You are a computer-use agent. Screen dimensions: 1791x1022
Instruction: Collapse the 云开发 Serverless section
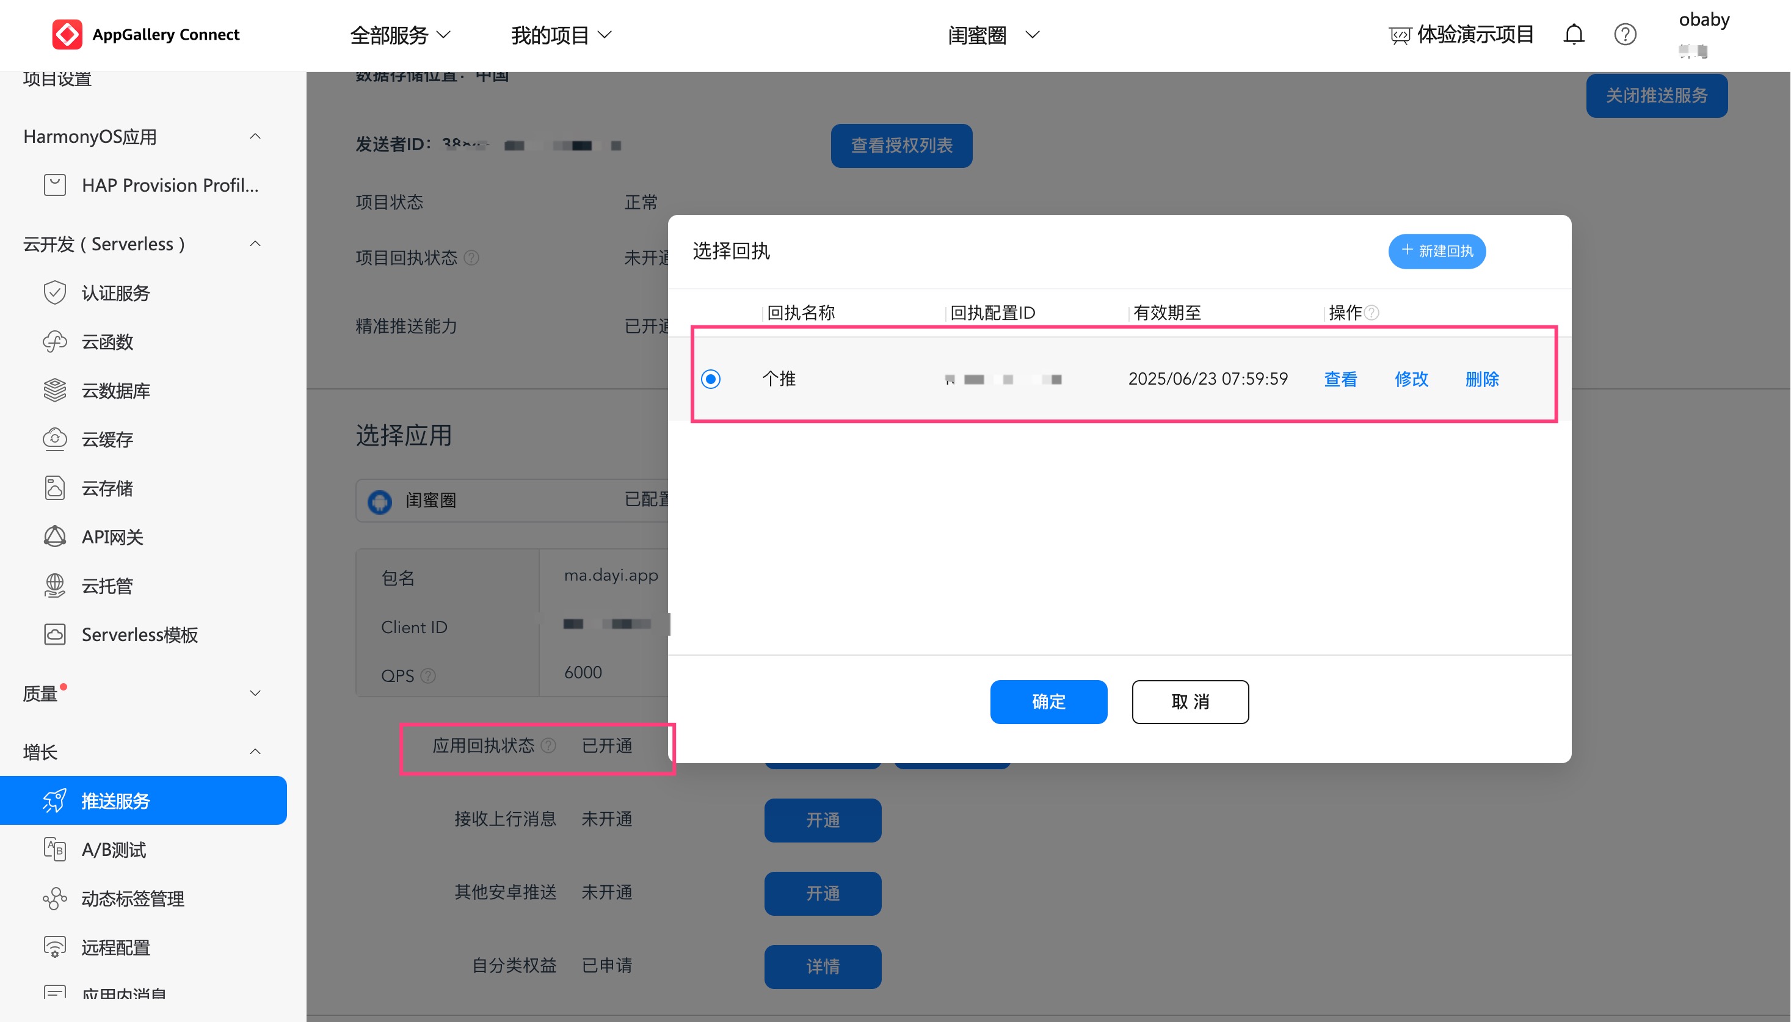coord(255,244)
